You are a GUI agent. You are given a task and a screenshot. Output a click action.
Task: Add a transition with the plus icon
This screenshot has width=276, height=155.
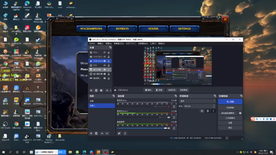tap(202, 111)
